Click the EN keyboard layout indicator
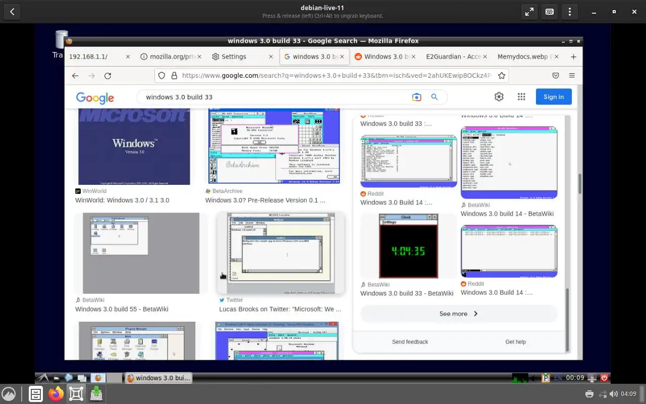646x404 pixels. point(558,378)
